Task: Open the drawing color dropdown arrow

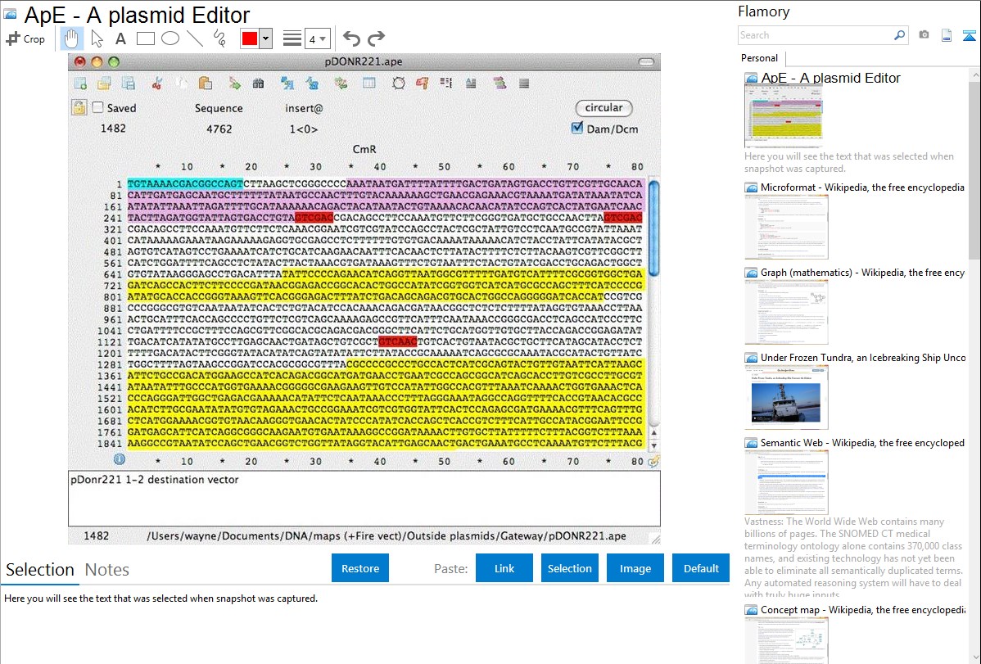Action: (265, 38)
